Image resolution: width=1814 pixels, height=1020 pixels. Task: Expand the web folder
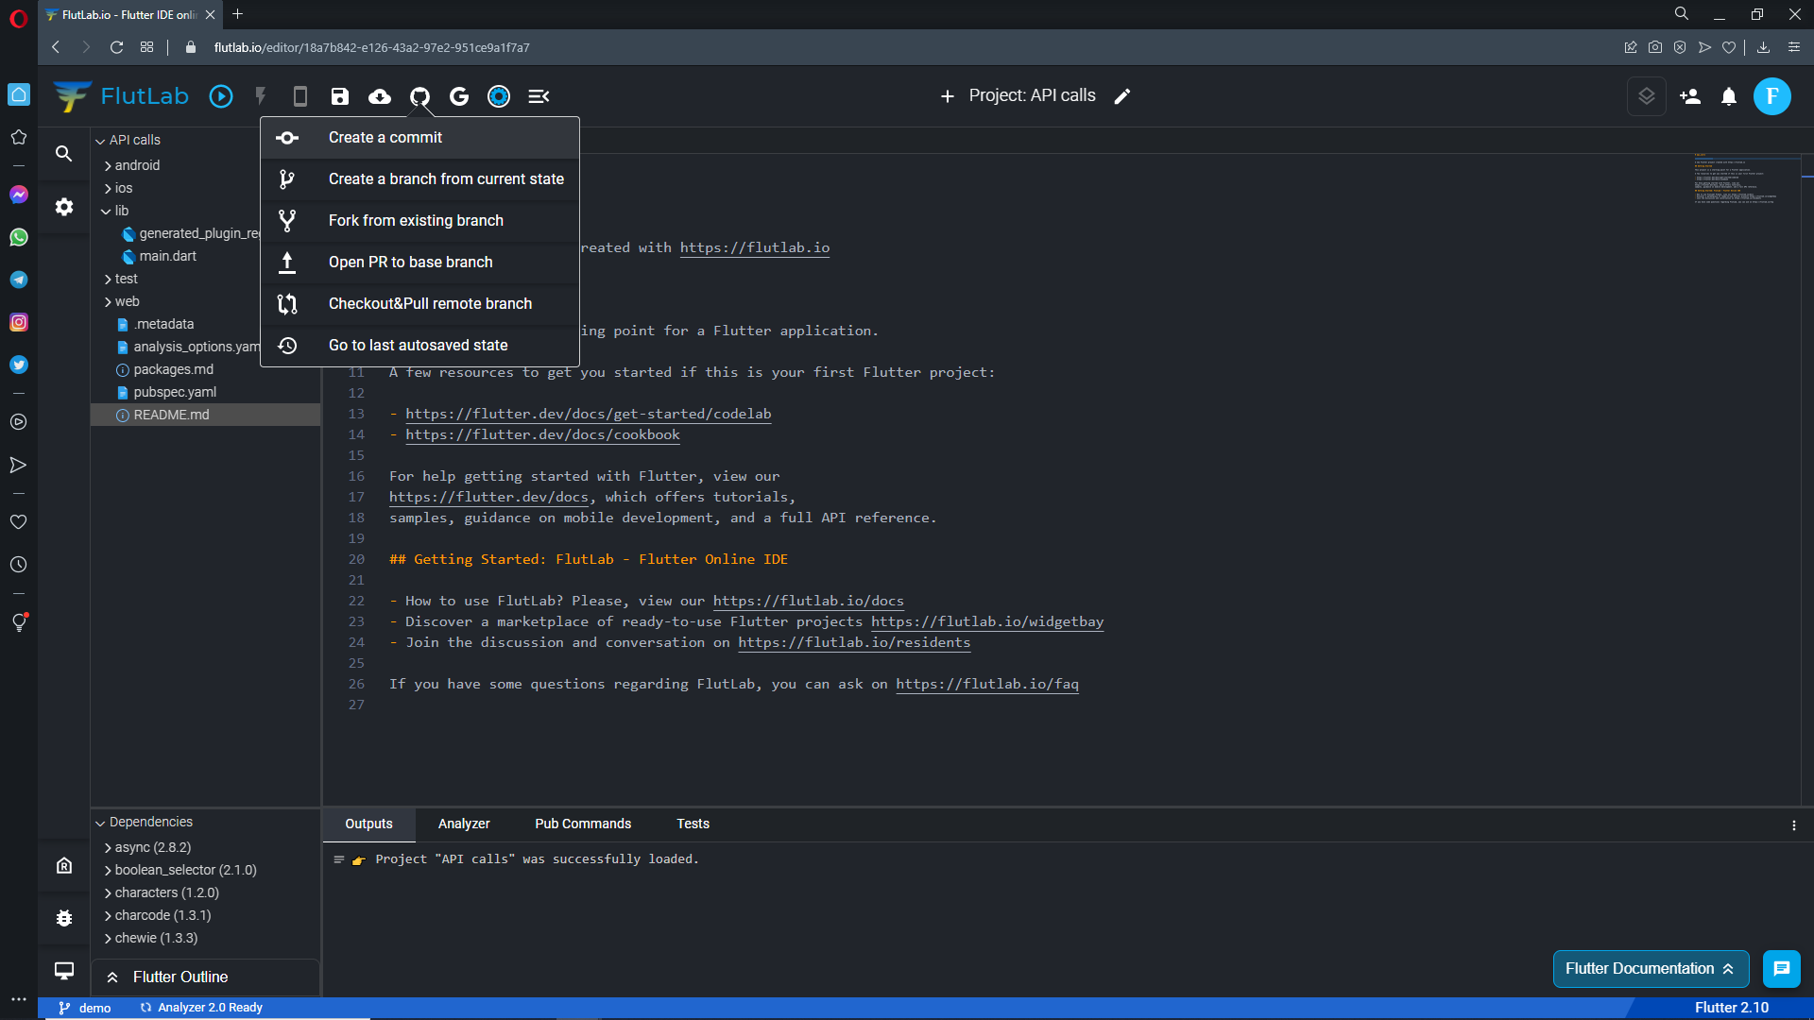[x=108, y=302]
